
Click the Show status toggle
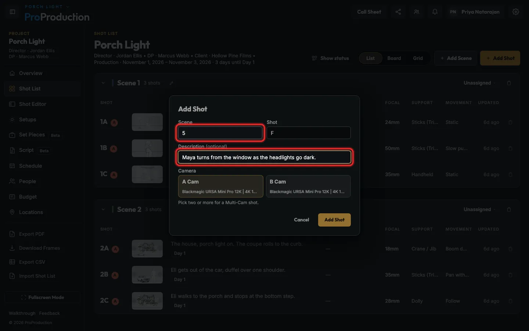click(x=330, y=58)
